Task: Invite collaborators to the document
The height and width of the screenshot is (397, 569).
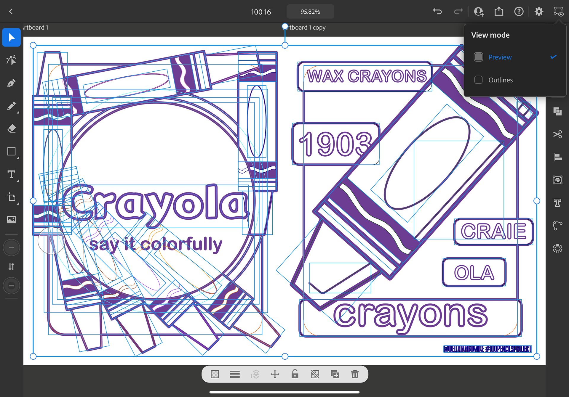Action: pos(479,12)
